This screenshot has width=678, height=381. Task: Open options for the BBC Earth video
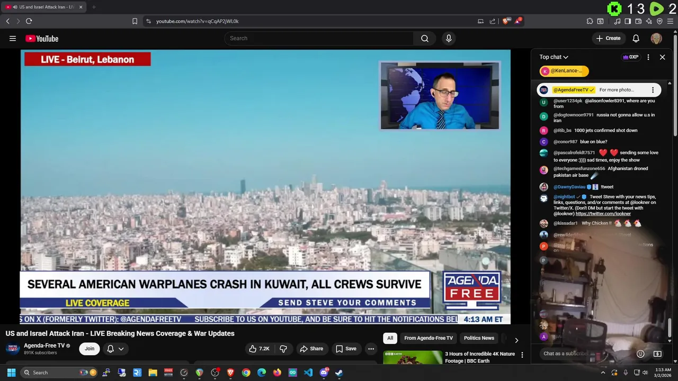[522, 355]
